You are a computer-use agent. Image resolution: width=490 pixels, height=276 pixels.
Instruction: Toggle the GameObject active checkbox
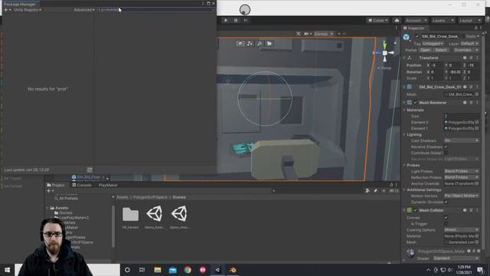[416, 36]
